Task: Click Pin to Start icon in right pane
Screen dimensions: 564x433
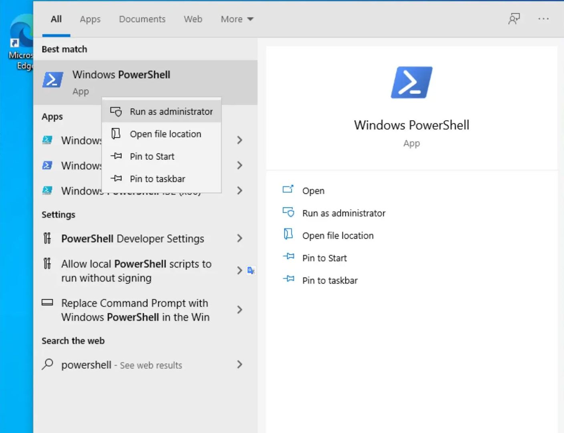Action: 288,256
